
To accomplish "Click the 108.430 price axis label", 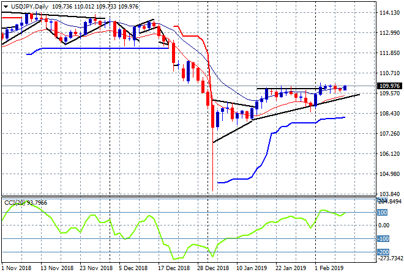I will tap(389, 114).
